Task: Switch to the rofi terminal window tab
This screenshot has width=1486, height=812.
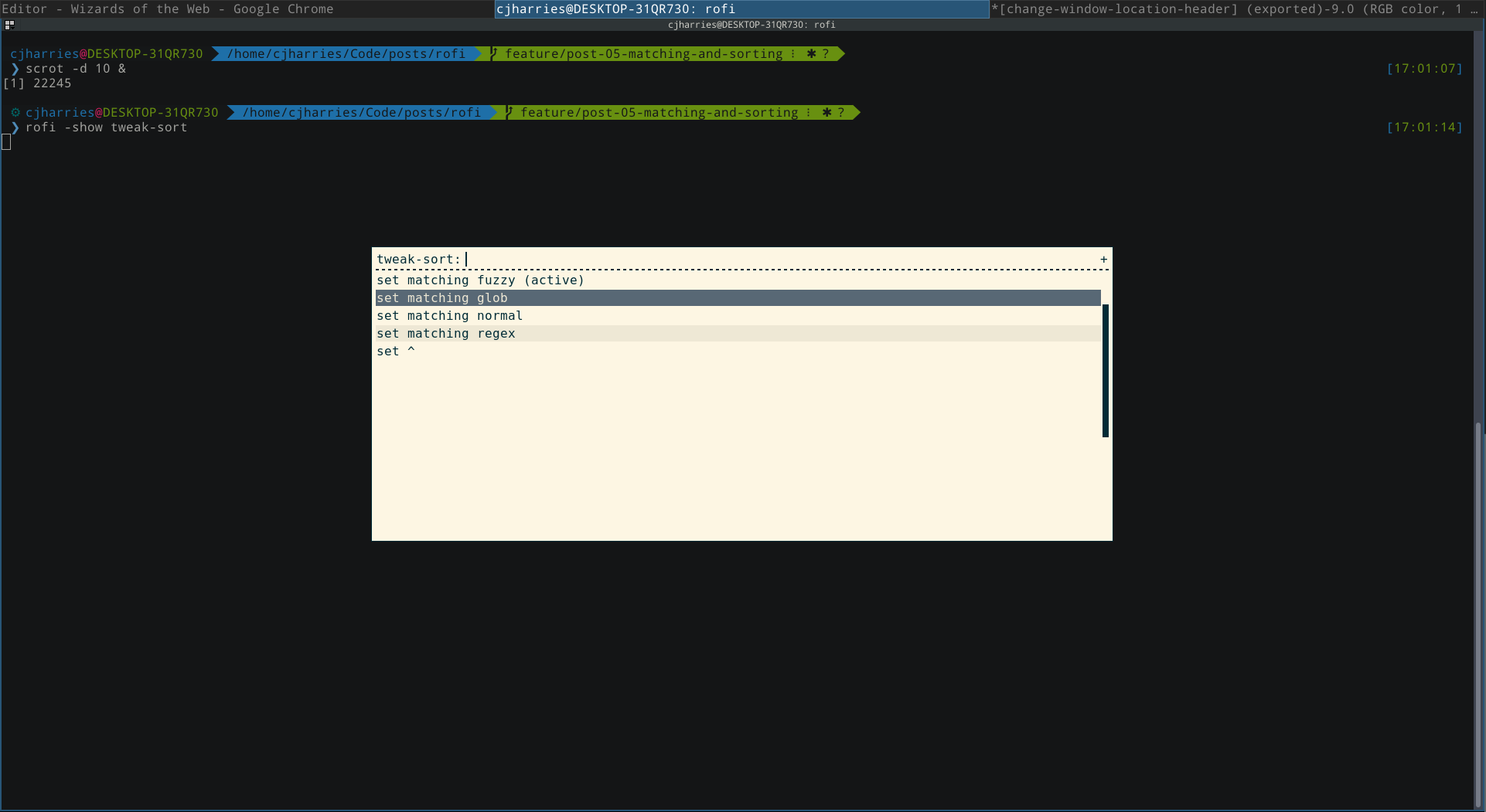Action: pos(741,9)
